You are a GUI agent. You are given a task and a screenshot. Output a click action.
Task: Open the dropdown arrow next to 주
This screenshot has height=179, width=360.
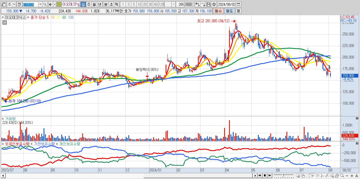(x=14, y=4)
